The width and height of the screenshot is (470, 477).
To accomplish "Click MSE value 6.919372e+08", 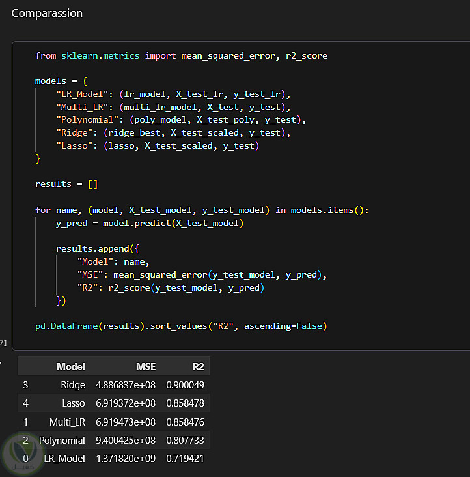I will tap(126, 403).
